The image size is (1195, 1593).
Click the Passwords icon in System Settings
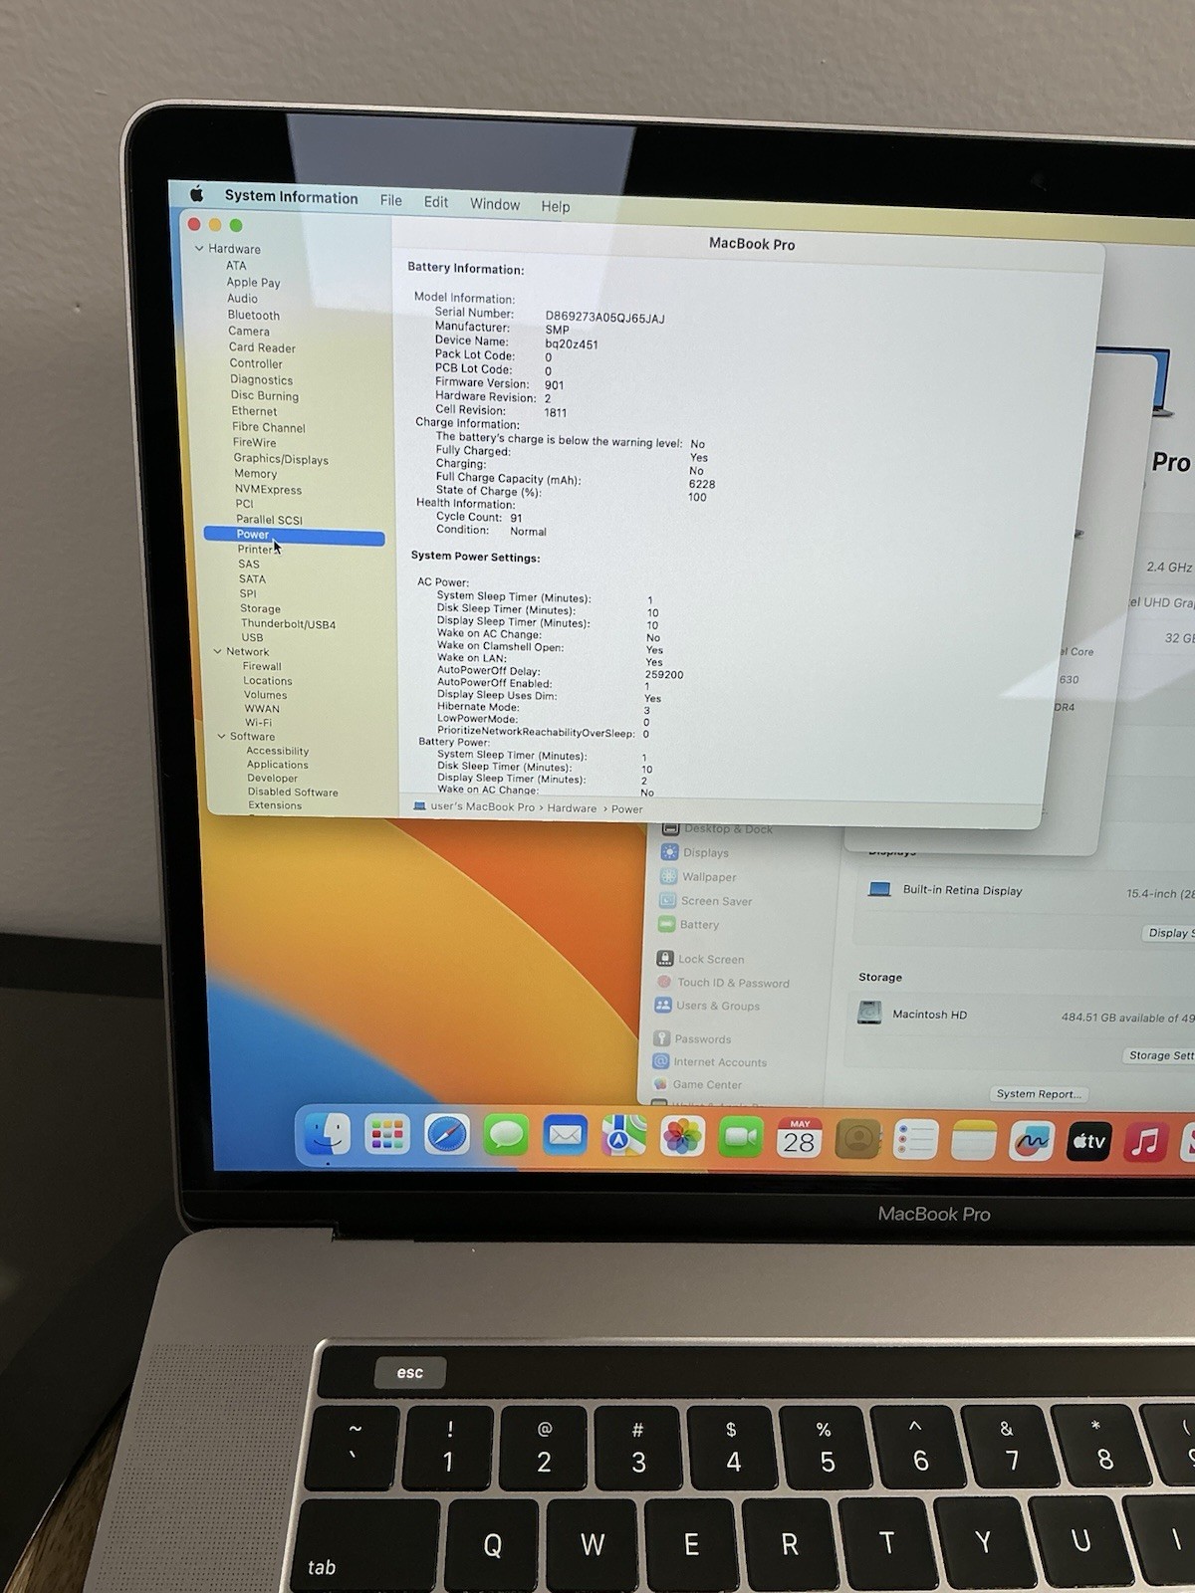click(x=661, y=1038)
